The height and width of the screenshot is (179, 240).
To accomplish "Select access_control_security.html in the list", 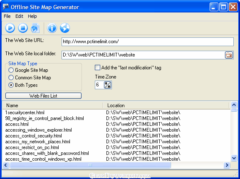I will tap(34, 136).
